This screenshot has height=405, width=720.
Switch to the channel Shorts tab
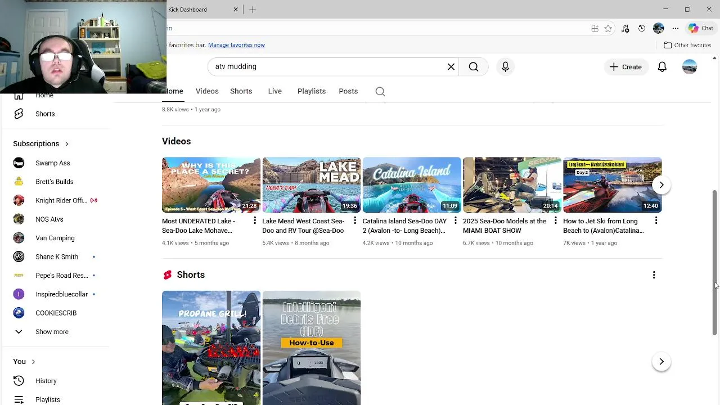[241, 91]
